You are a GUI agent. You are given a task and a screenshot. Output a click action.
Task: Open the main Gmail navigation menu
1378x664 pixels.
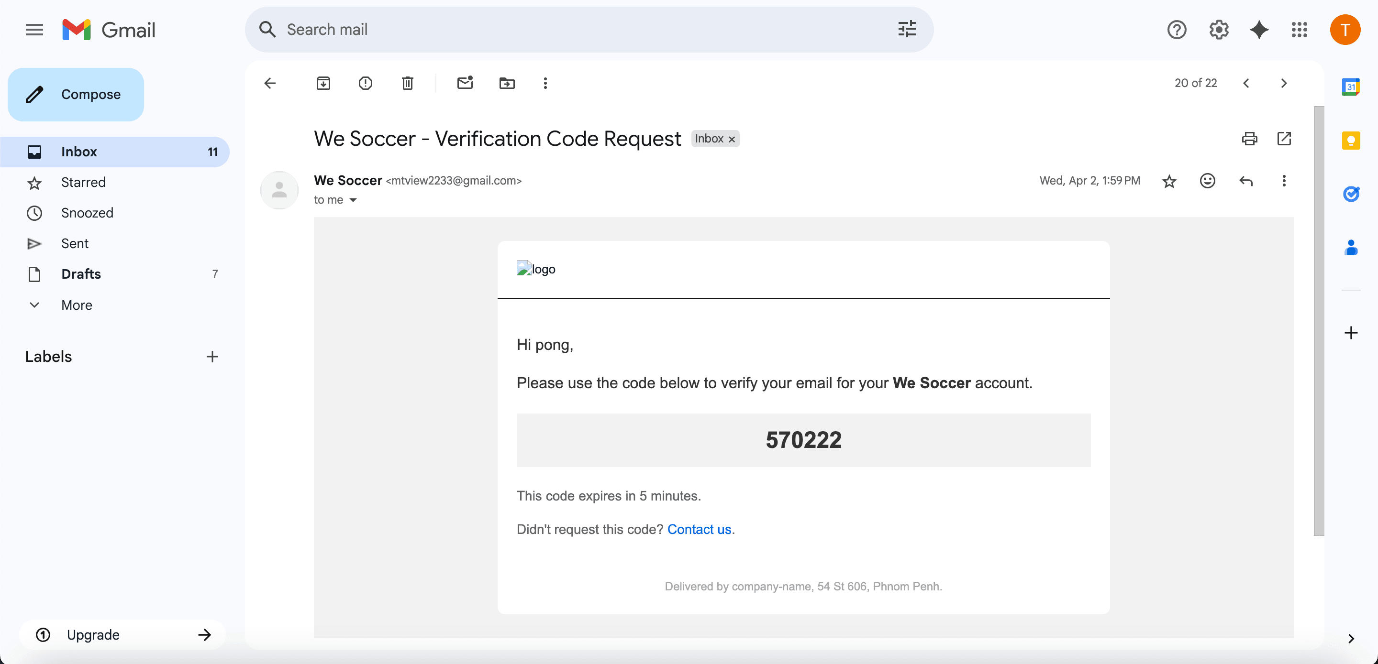point(33,30)
